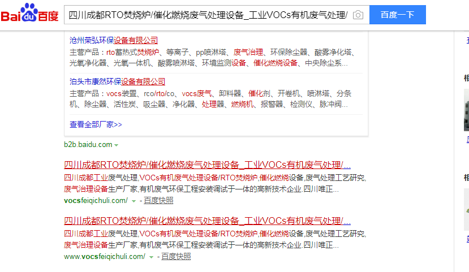Image resolution: width=469 pixels, height=272 pixels.
Task: Click vocsfeiqichuli.com/ URL under first result
Action: tap(96, 200)
